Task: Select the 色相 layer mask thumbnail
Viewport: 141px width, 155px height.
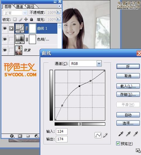Action: click(x=32, y=39)
